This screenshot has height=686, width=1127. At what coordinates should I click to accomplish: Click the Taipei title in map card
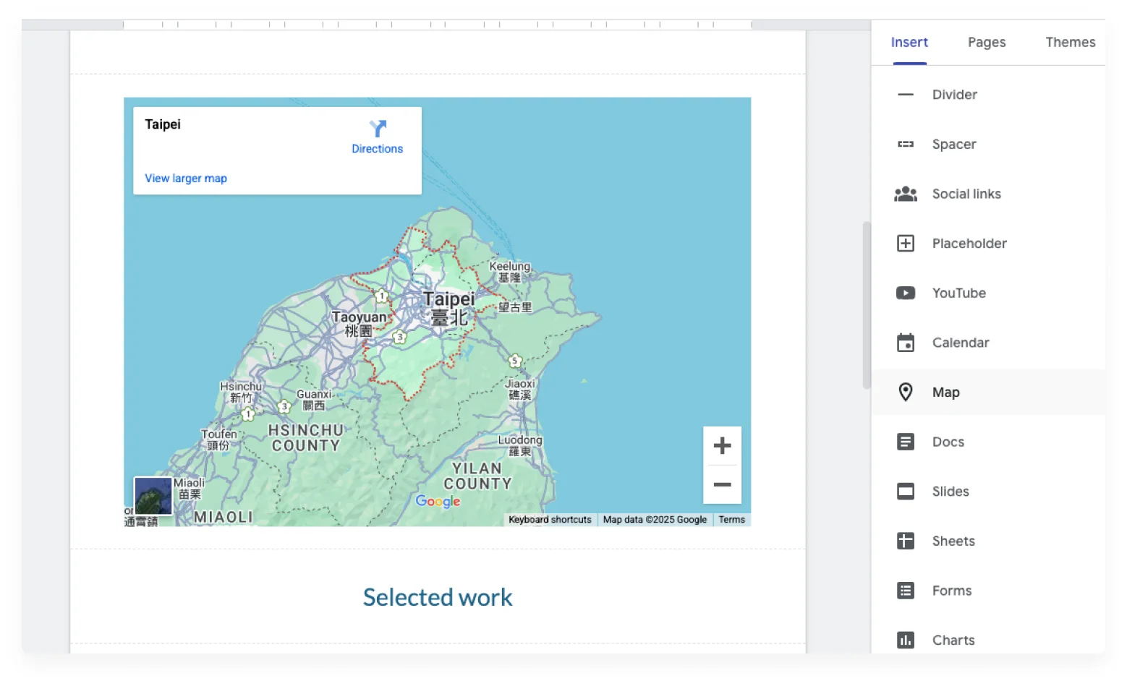click(x=163, y=124)
